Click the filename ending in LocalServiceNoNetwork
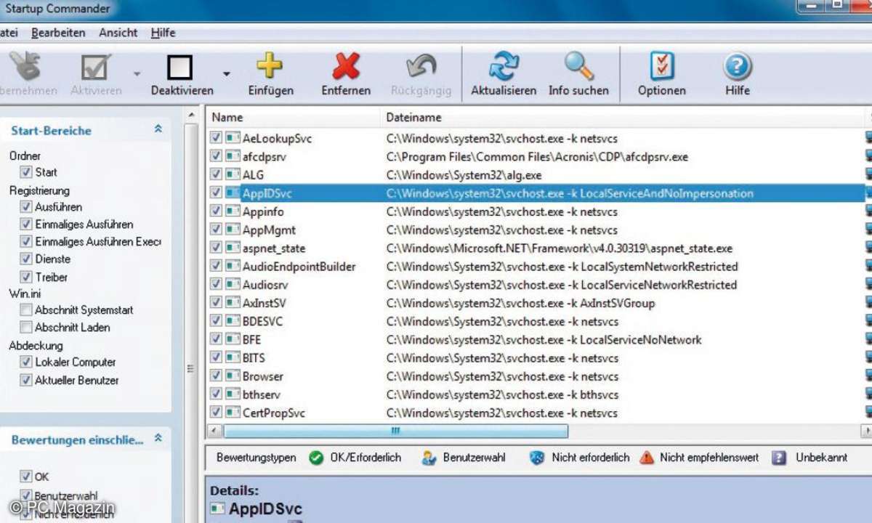 coord(544,339)
